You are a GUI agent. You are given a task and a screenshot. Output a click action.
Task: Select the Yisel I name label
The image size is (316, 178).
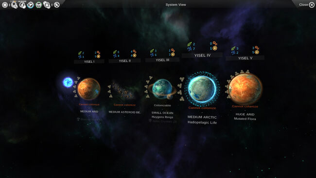tap(89, 61)
